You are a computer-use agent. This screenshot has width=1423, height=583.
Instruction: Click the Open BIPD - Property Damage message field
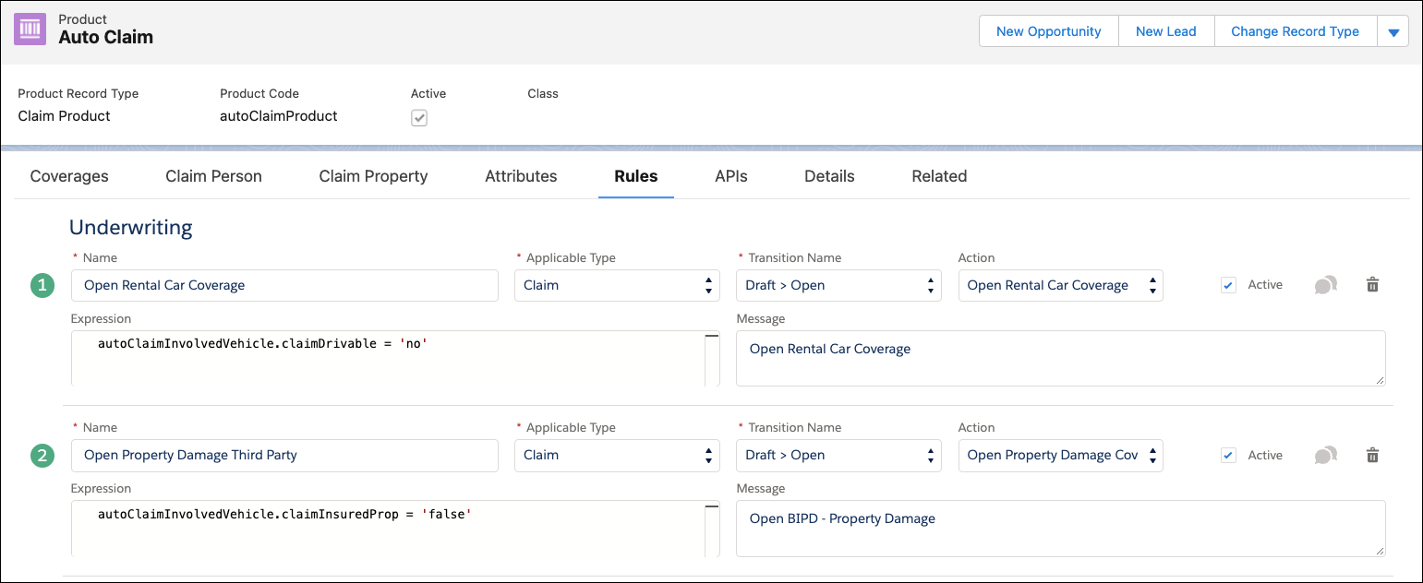(1060, 528)
